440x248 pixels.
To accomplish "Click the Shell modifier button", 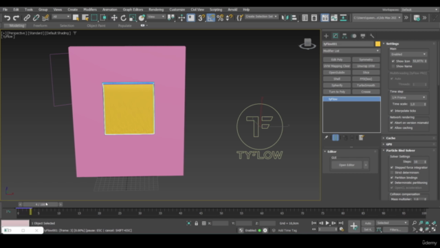I will [x=337, y=79].
